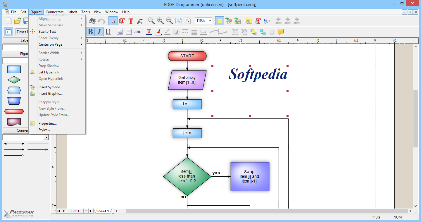Click the justify text icon

(x=129, y=32)
